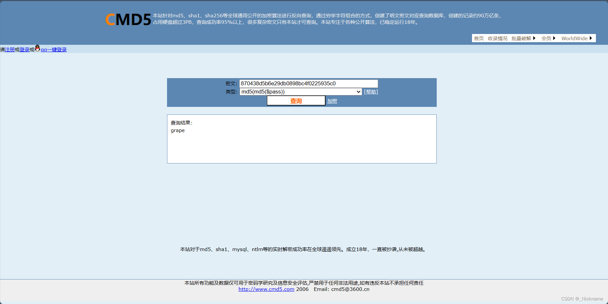Click the 查询结果 label
Image resolution: width=608 pixels, height=304 pixels.
181,123
